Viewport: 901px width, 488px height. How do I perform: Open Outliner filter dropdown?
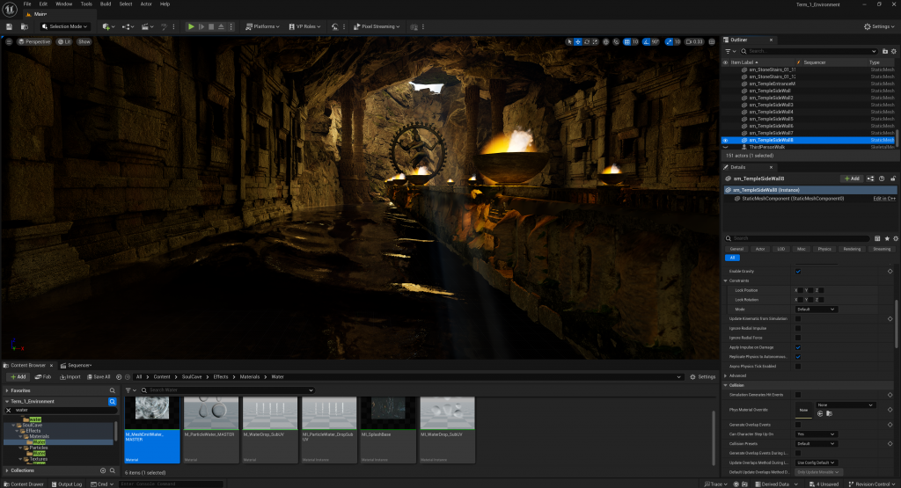(x=729, y=51)
